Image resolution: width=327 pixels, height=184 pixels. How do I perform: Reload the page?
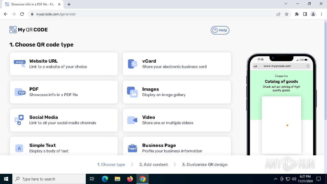(22, 14)
